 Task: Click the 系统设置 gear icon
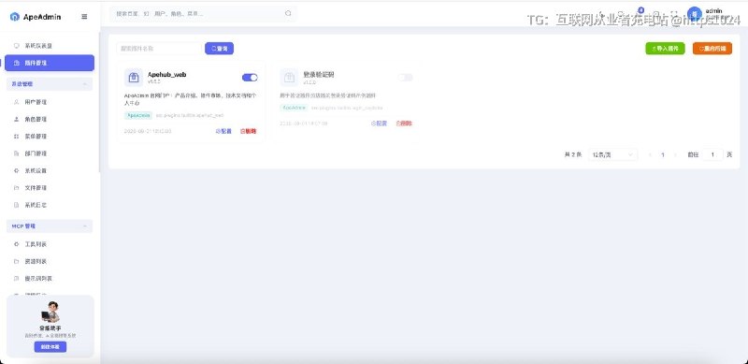tap(16, 170)
